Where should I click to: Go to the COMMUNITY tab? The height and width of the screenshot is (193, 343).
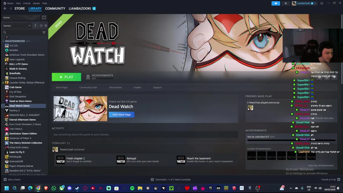tap(55, 9)
